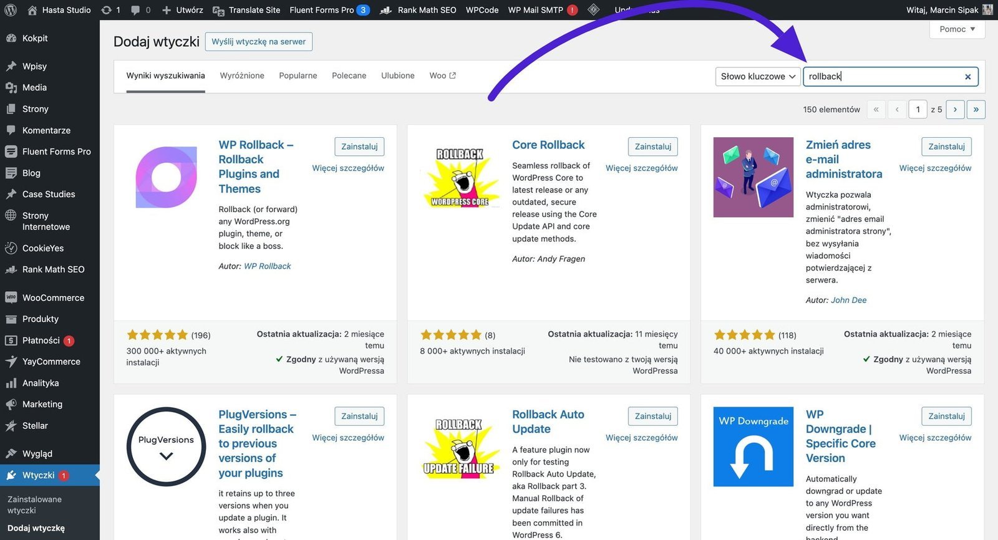Open WooCommerce in the sidebar

click(x=53, y=297)
